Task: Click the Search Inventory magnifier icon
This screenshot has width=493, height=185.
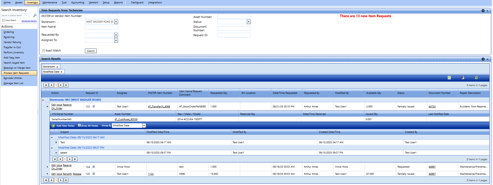Action: coord(35,15)
